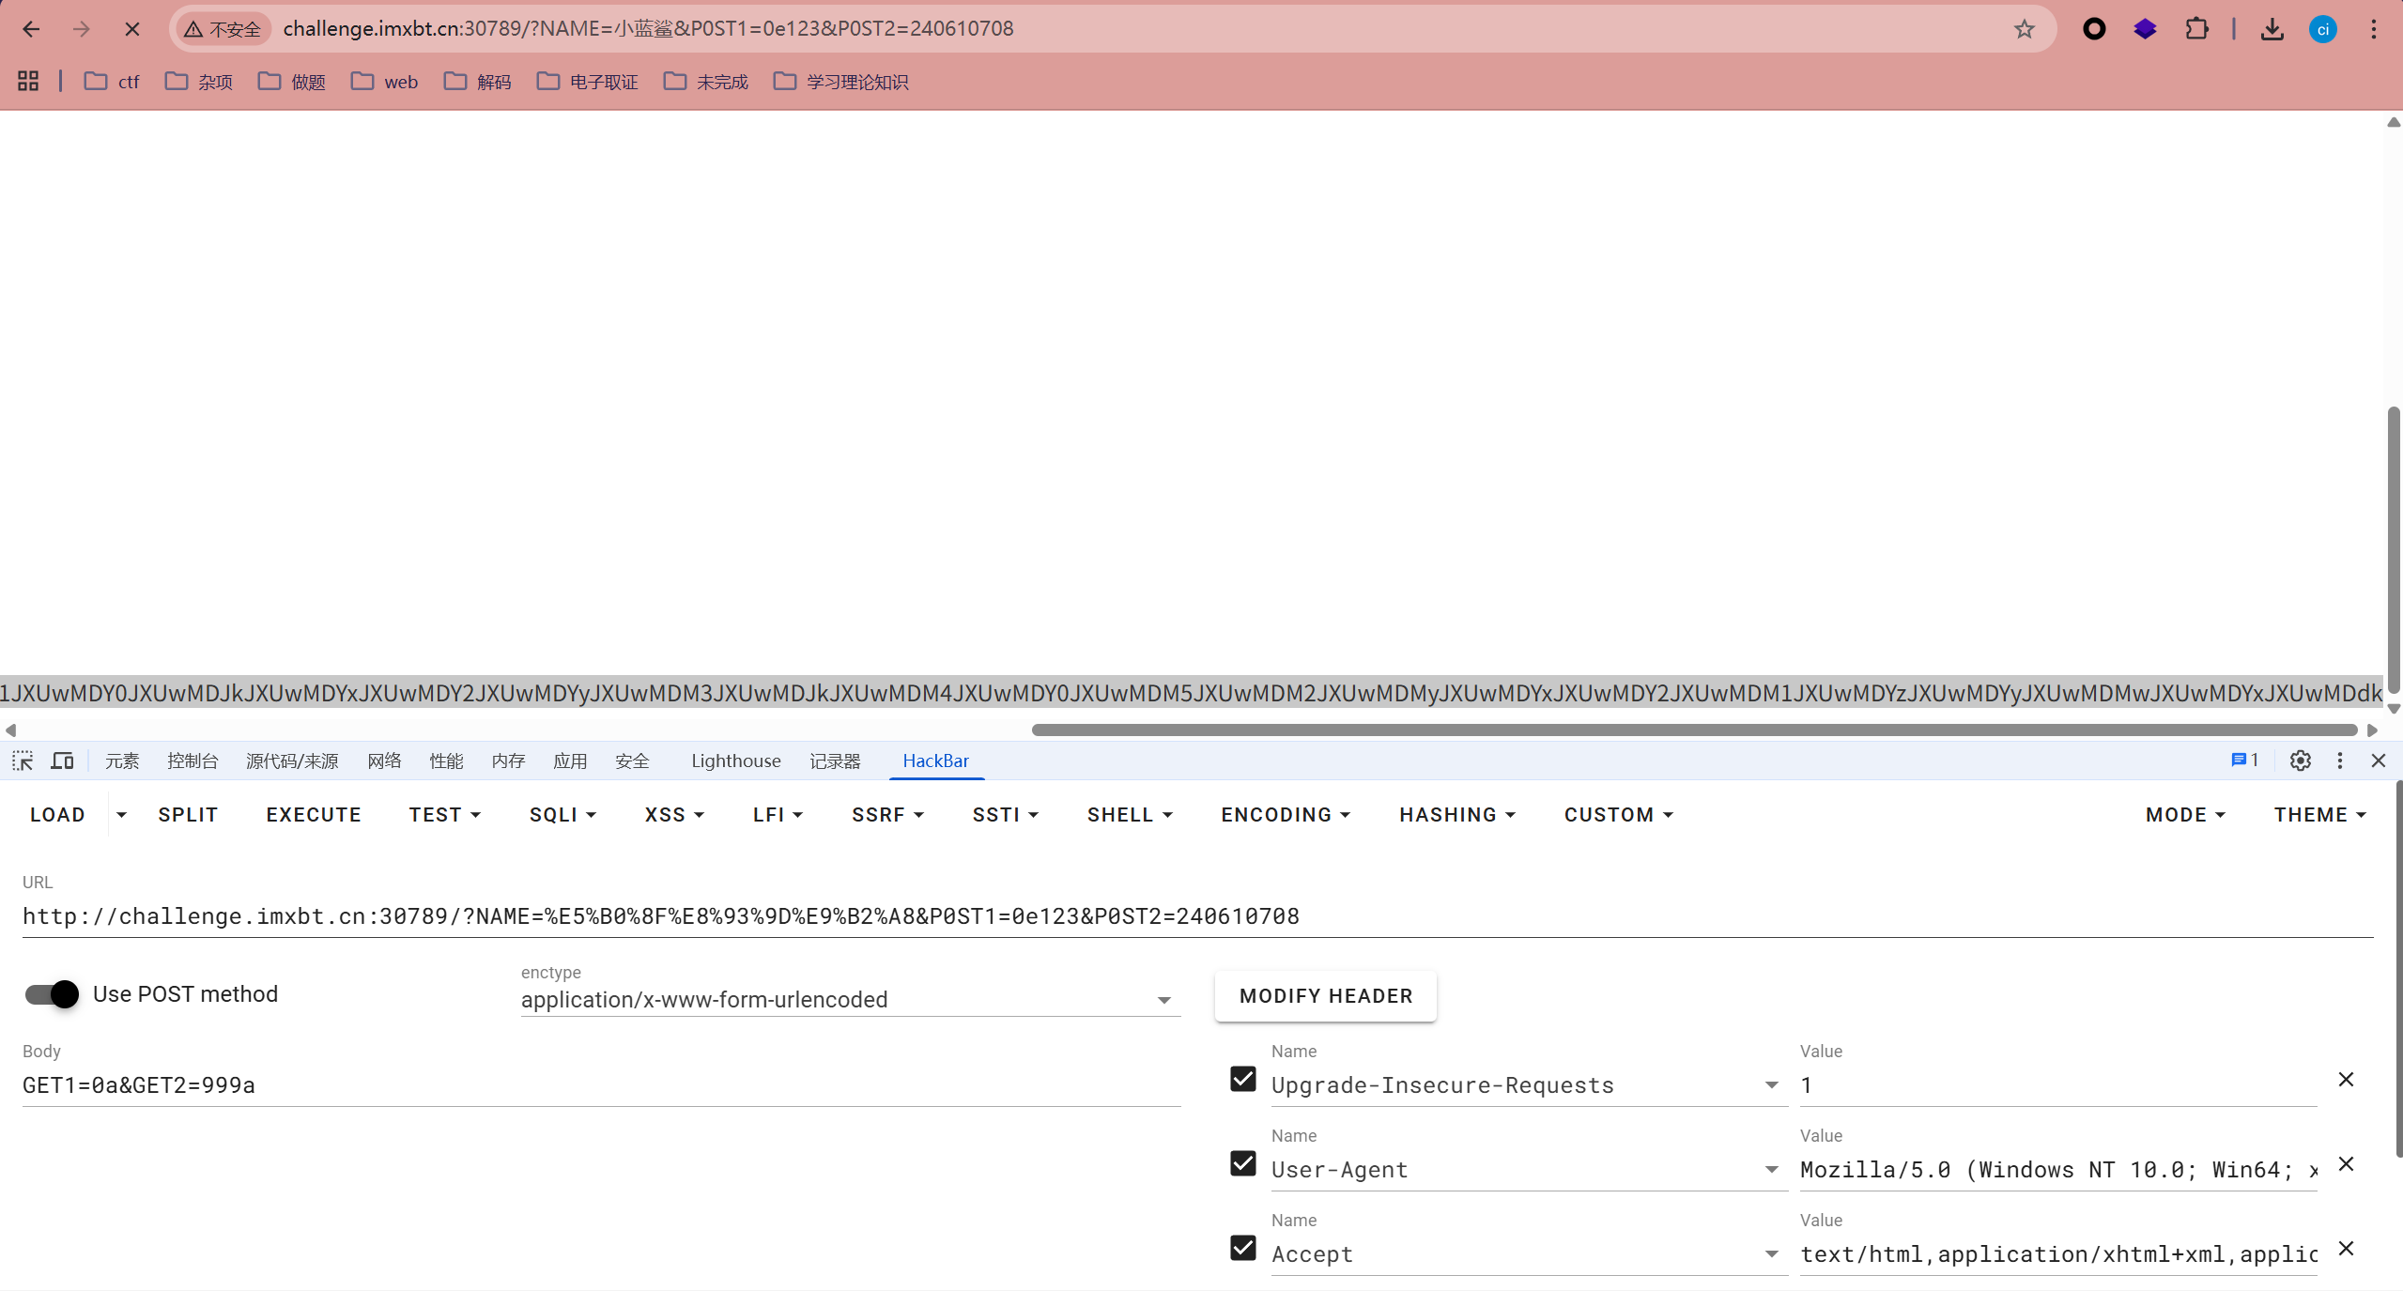This screenshot has height=1291, width=2403.
Task: Expand the ENCODING dropdown menu
Action: [1285, 815]
